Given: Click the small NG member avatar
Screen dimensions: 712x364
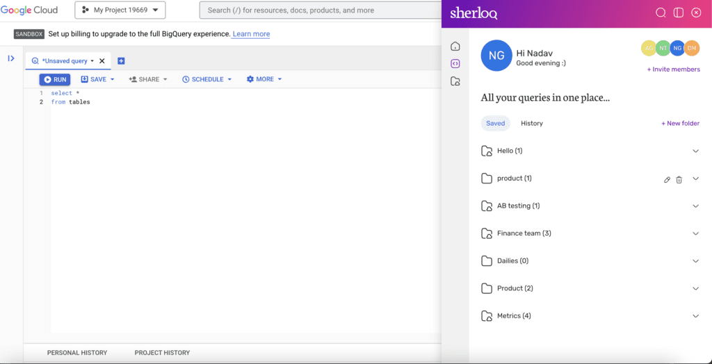Looking at the screenshot, I should click(677, 48).
